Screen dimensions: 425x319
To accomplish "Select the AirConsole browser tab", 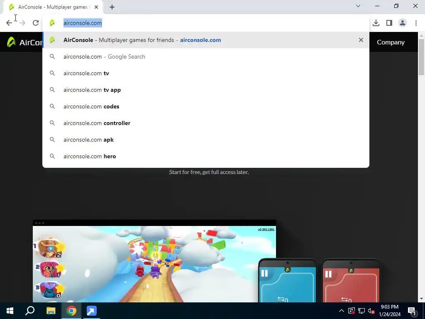I will coord(53,7).
